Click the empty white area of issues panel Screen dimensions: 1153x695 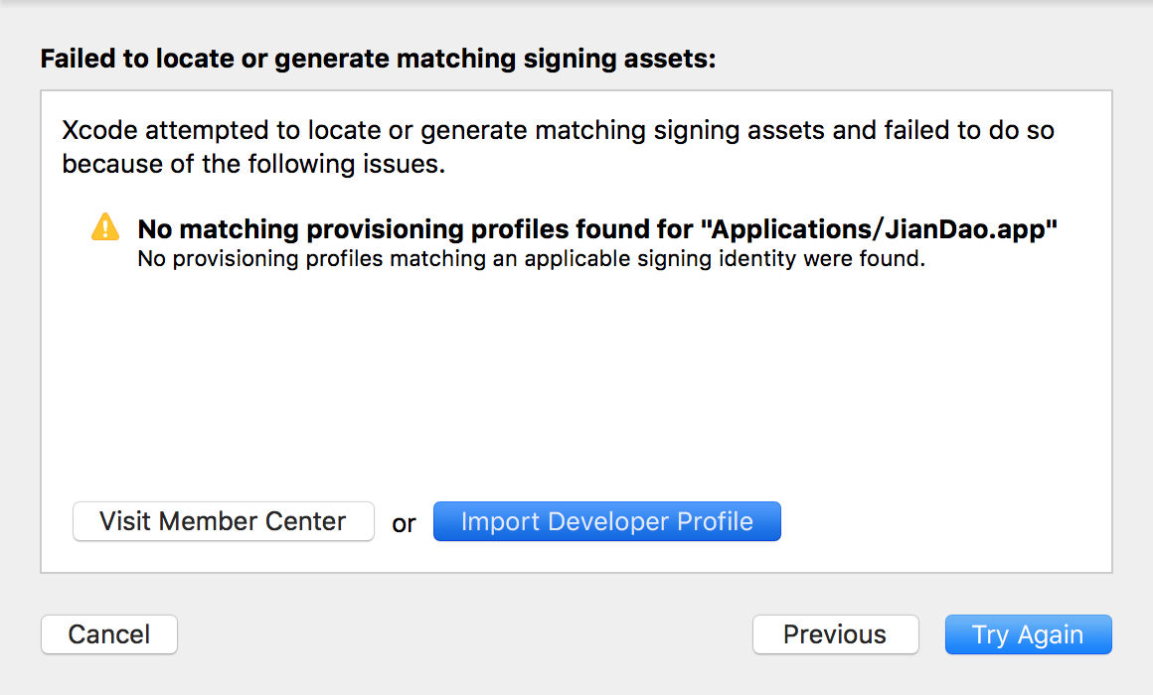pos(576,387)
